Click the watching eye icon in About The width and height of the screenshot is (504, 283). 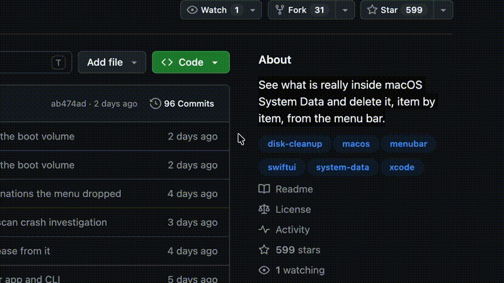point(264,270)
